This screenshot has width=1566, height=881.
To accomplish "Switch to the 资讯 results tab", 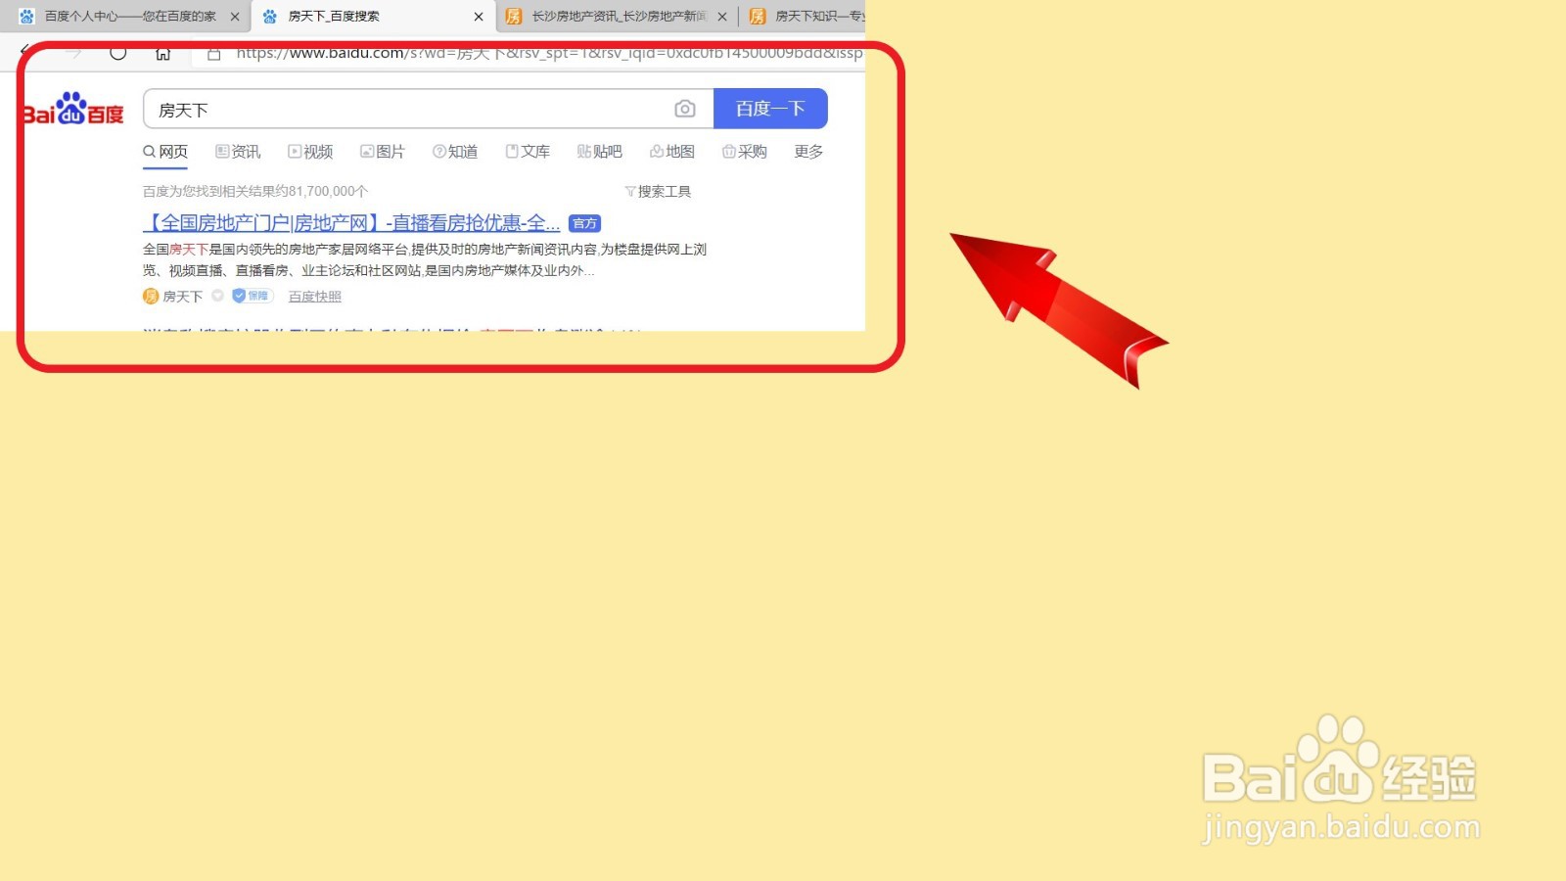I will pos(238,152).
